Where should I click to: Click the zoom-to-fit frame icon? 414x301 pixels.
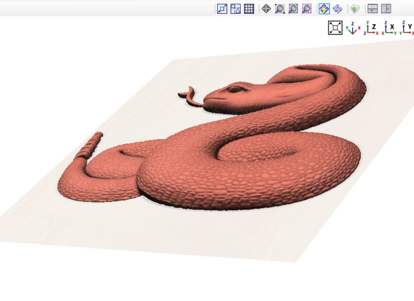tap(335, 27)
